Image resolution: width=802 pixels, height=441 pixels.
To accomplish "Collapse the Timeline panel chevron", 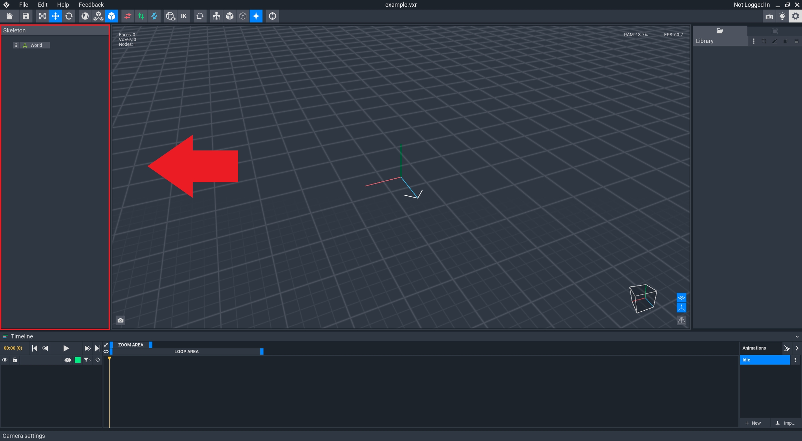I will pos(797,336).
